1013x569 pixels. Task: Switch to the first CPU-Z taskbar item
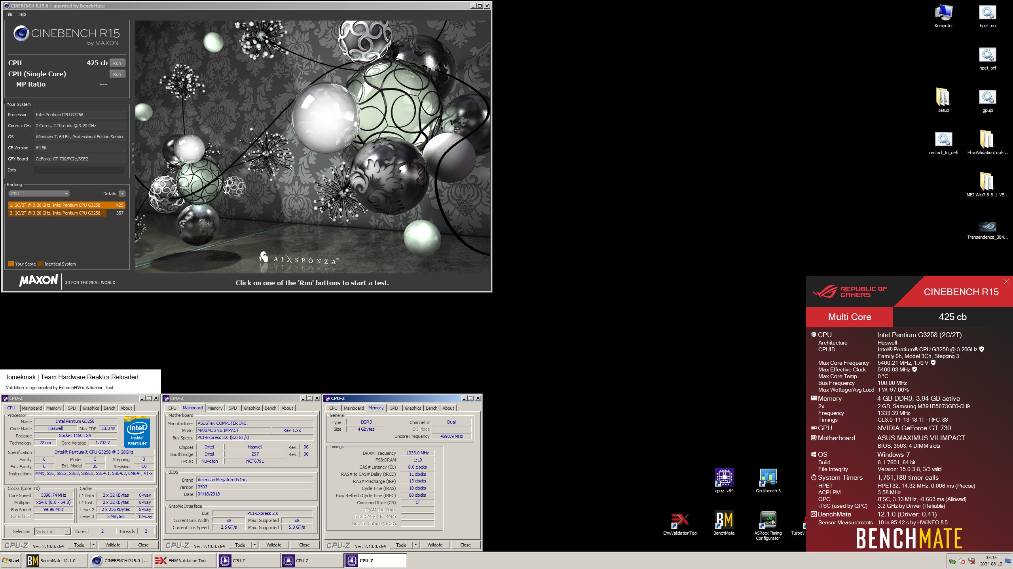pyautogui.click(x=249, y=561)
